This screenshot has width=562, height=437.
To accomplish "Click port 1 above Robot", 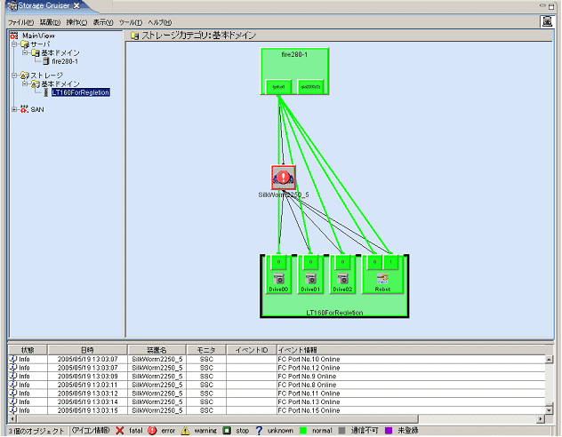I will click(x=390, y=262).
